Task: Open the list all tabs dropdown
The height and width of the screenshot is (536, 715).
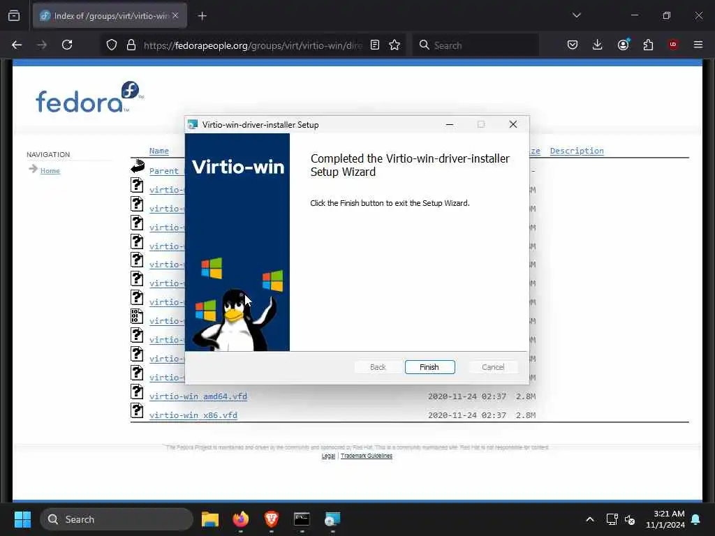Action: click(x=576, y=15)
